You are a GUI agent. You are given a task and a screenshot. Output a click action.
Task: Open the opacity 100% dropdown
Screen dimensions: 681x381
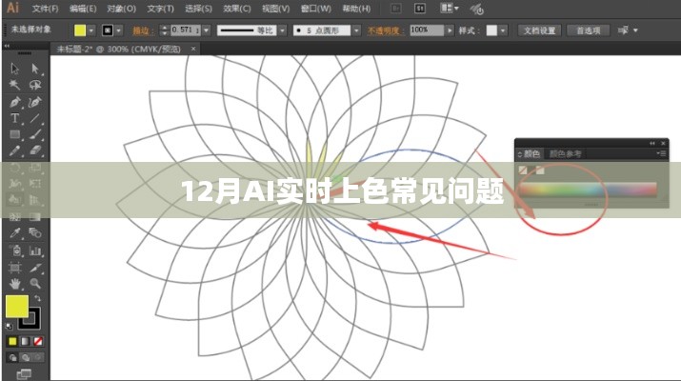[x=451, y=30]
